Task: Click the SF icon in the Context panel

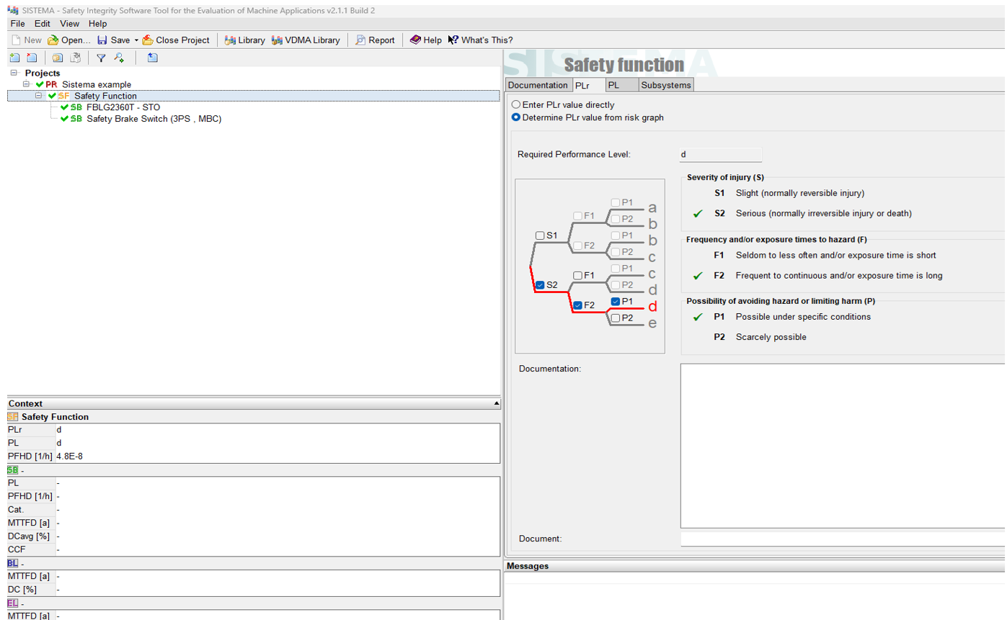Action: [13, 417]
